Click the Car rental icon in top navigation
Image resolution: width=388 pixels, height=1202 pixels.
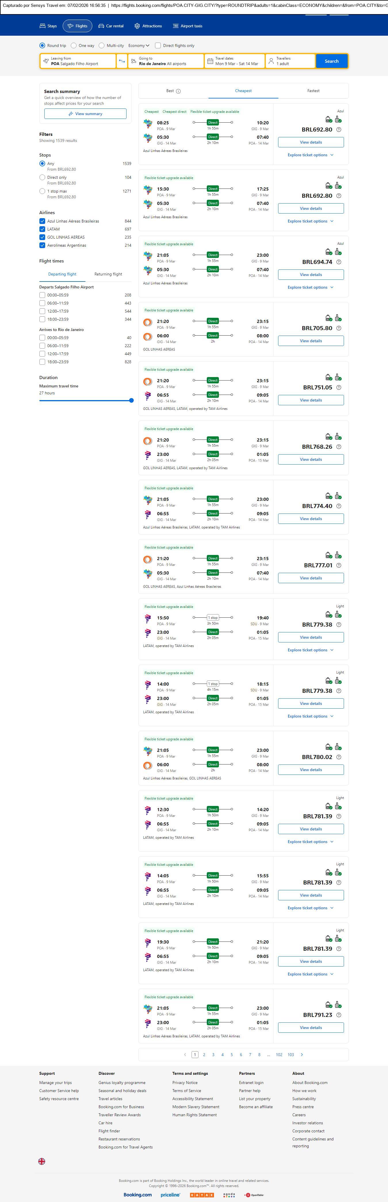tap(101, 26)
